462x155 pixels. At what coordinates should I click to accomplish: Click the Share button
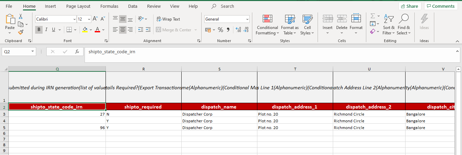coord(410,6)
